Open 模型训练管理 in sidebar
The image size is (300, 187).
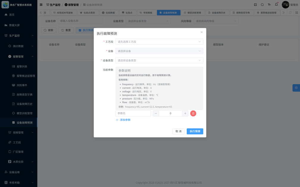point(18,113)
